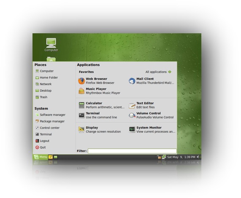Open Rhythmbox Music Player icon
This screenshot has width=241, height=198.
click(81, 91)
